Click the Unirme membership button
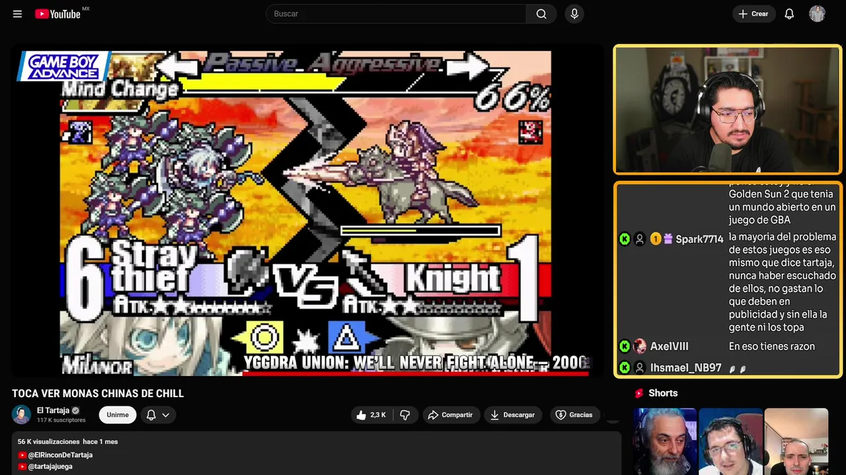 coord(118,415)
